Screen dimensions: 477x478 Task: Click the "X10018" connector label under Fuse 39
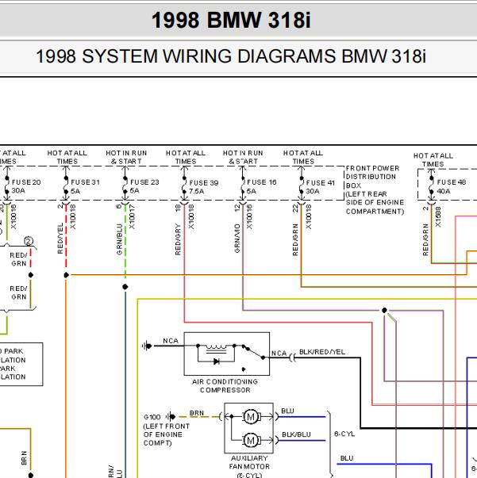pos(190,216)
